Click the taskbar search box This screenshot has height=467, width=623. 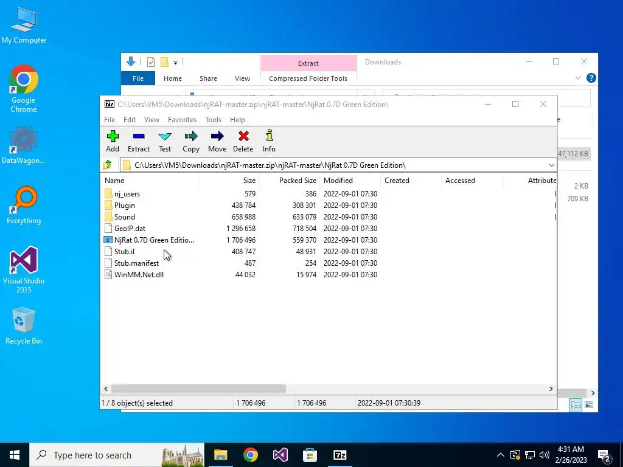point(117,455)
